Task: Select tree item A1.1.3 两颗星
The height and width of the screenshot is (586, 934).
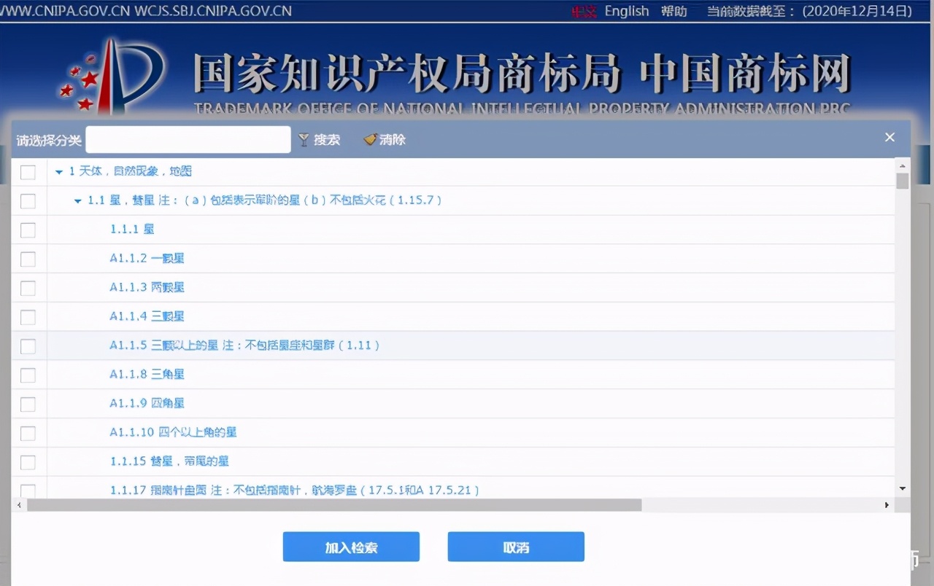Action: coord(147,287)
